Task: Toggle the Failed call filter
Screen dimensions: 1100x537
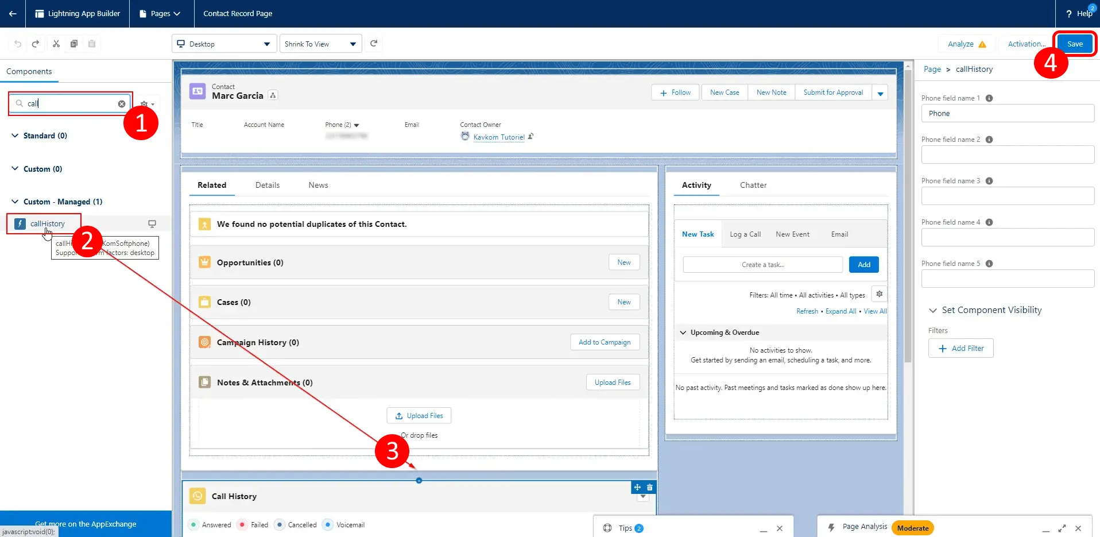Action: [243, 525]
